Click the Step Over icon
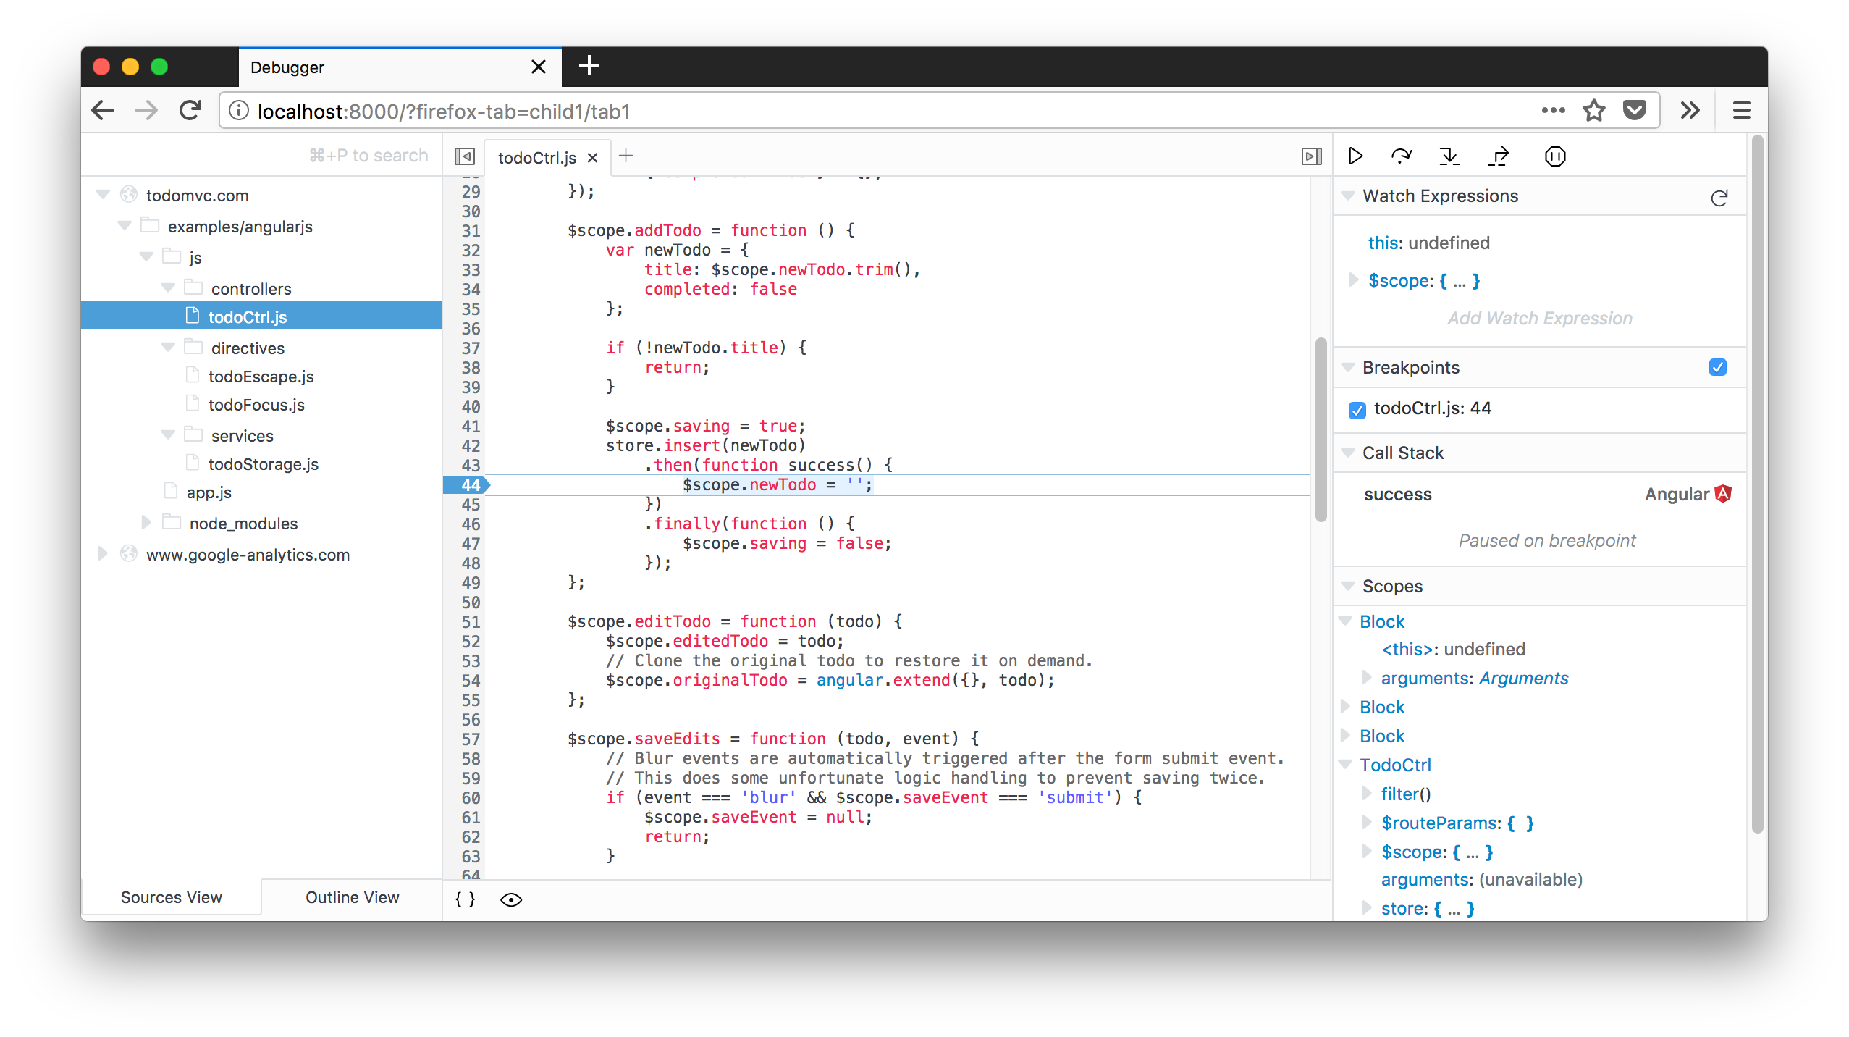This screenshot has height=1037, width=1849. pyautogui.click(x=1402, y=156)
